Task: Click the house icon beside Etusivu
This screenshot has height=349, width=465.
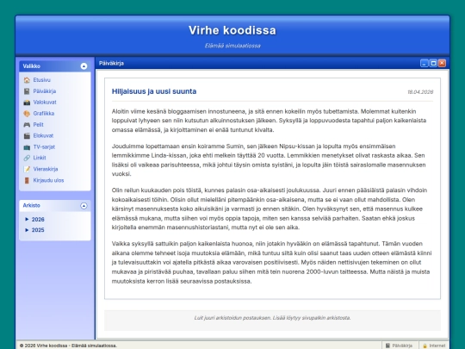Action: pyautogui.click(x=27, y=80)
